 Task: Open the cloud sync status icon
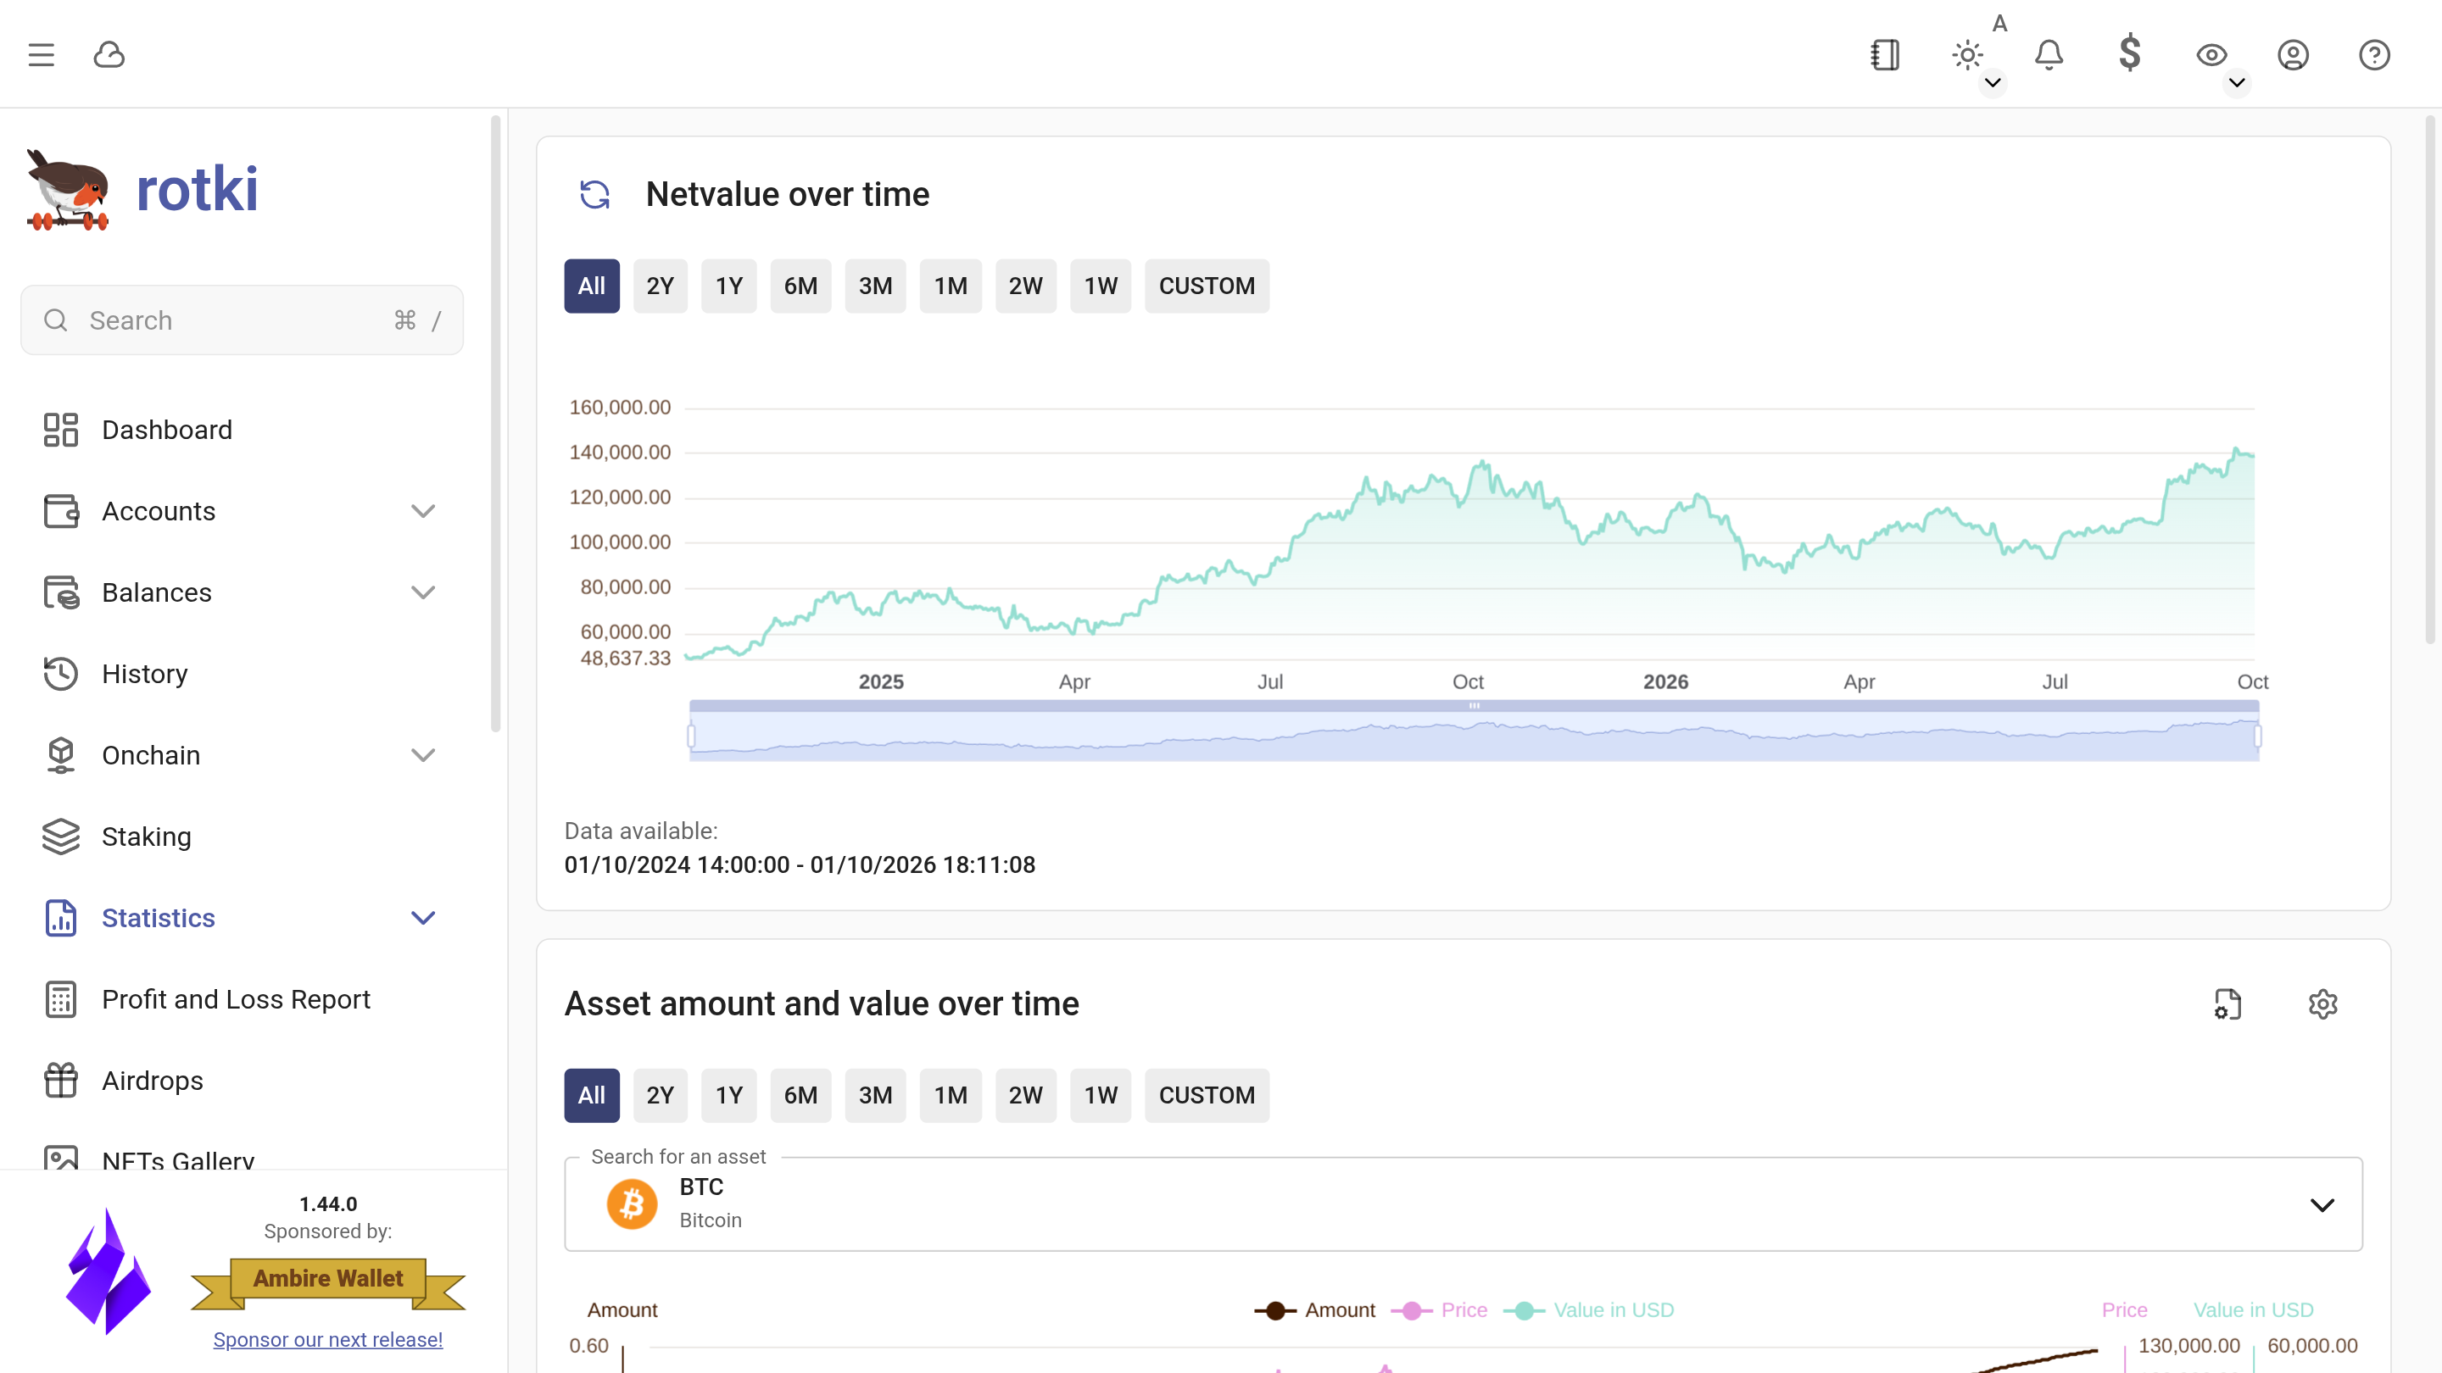[109, 55]
